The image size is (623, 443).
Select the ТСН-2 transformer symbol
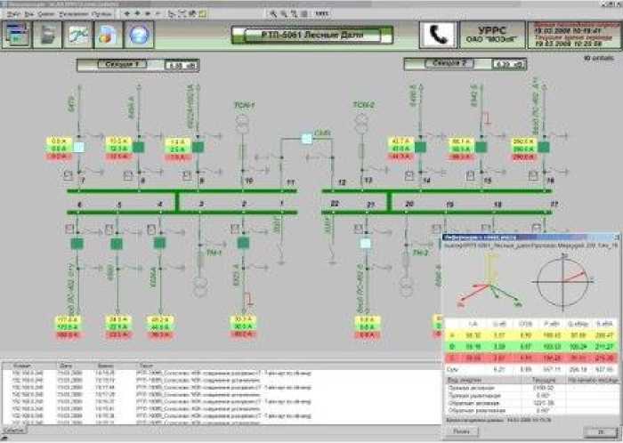point(361,123)
